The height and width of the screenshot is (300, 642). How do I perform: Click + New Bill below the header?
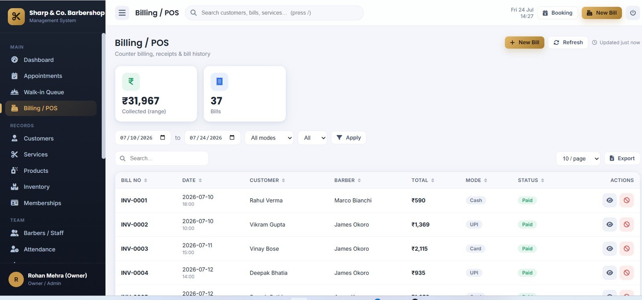(524, 43)
